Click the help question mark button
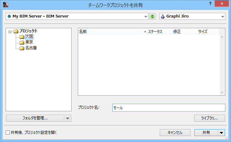 coord(210,4)
